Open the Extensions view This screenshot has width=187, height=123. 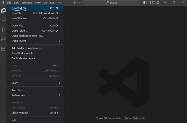point(3,48)
